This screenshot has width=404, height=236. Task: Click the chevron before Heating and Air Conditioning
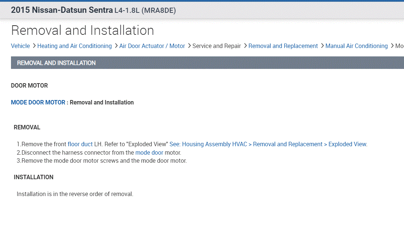[x=34, y=46]
